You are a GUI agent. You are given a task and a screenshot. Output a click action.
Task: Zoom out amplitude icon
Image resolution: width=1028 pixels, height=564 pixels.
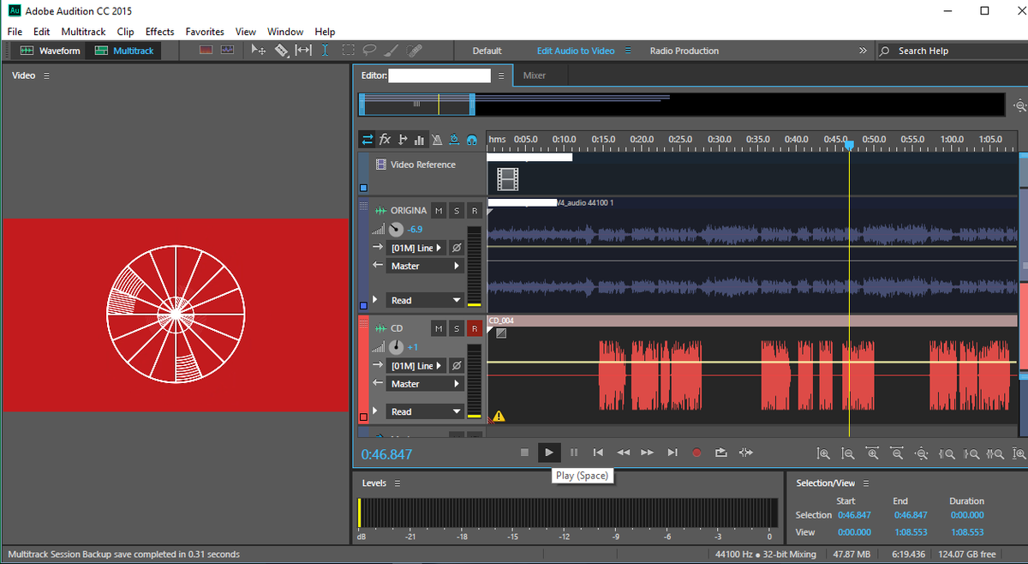(848, 454)
